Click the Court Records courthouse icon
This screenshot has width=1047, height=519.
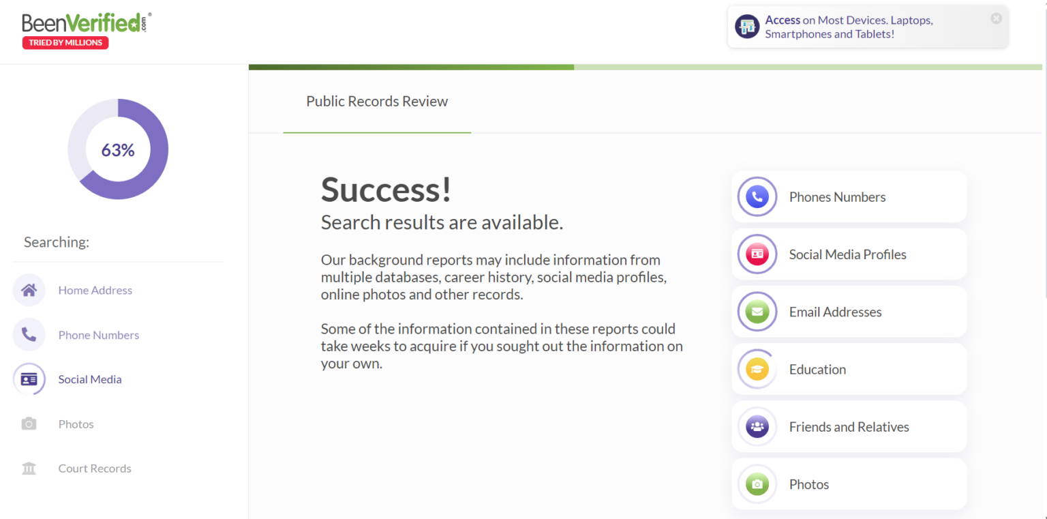click(29, 468)
